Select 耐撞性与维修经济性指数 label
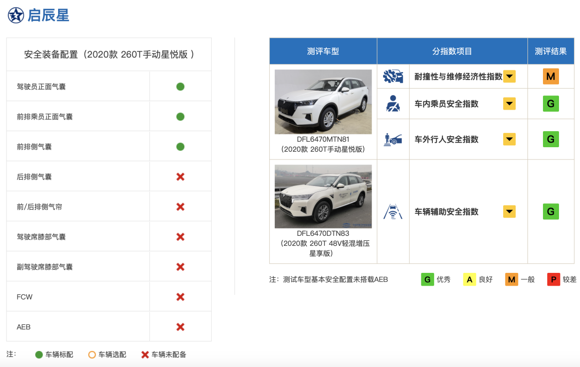The width and height of the screenshot is (580, 367). click(458, 76)
